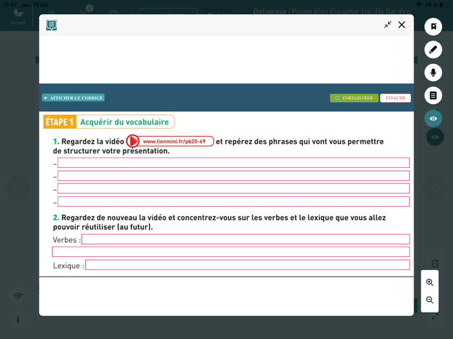The image size is (453, 339).
Task: Click the first phrase input field
Action: 234,163
